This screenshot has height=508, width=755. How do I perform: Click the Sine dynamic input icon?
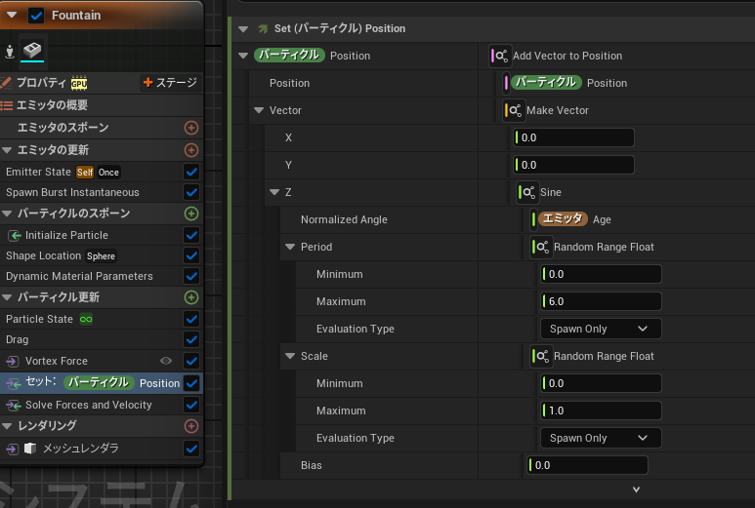point(526,193)
